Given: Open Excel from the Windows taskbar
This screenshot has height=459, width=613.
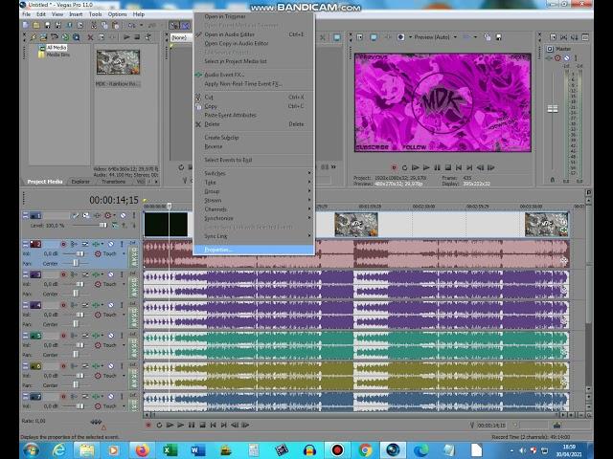Looking at the screenshot, I should [170, 449].
